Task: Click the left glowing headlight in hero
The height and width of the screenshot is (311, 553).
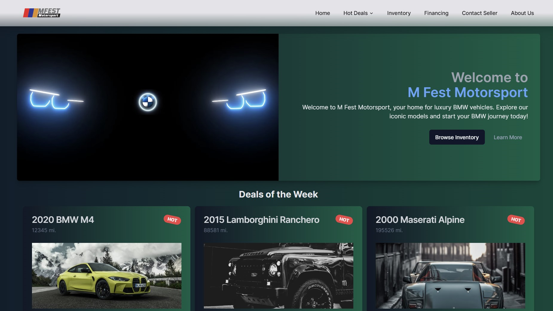Action: tap(56, 99)
